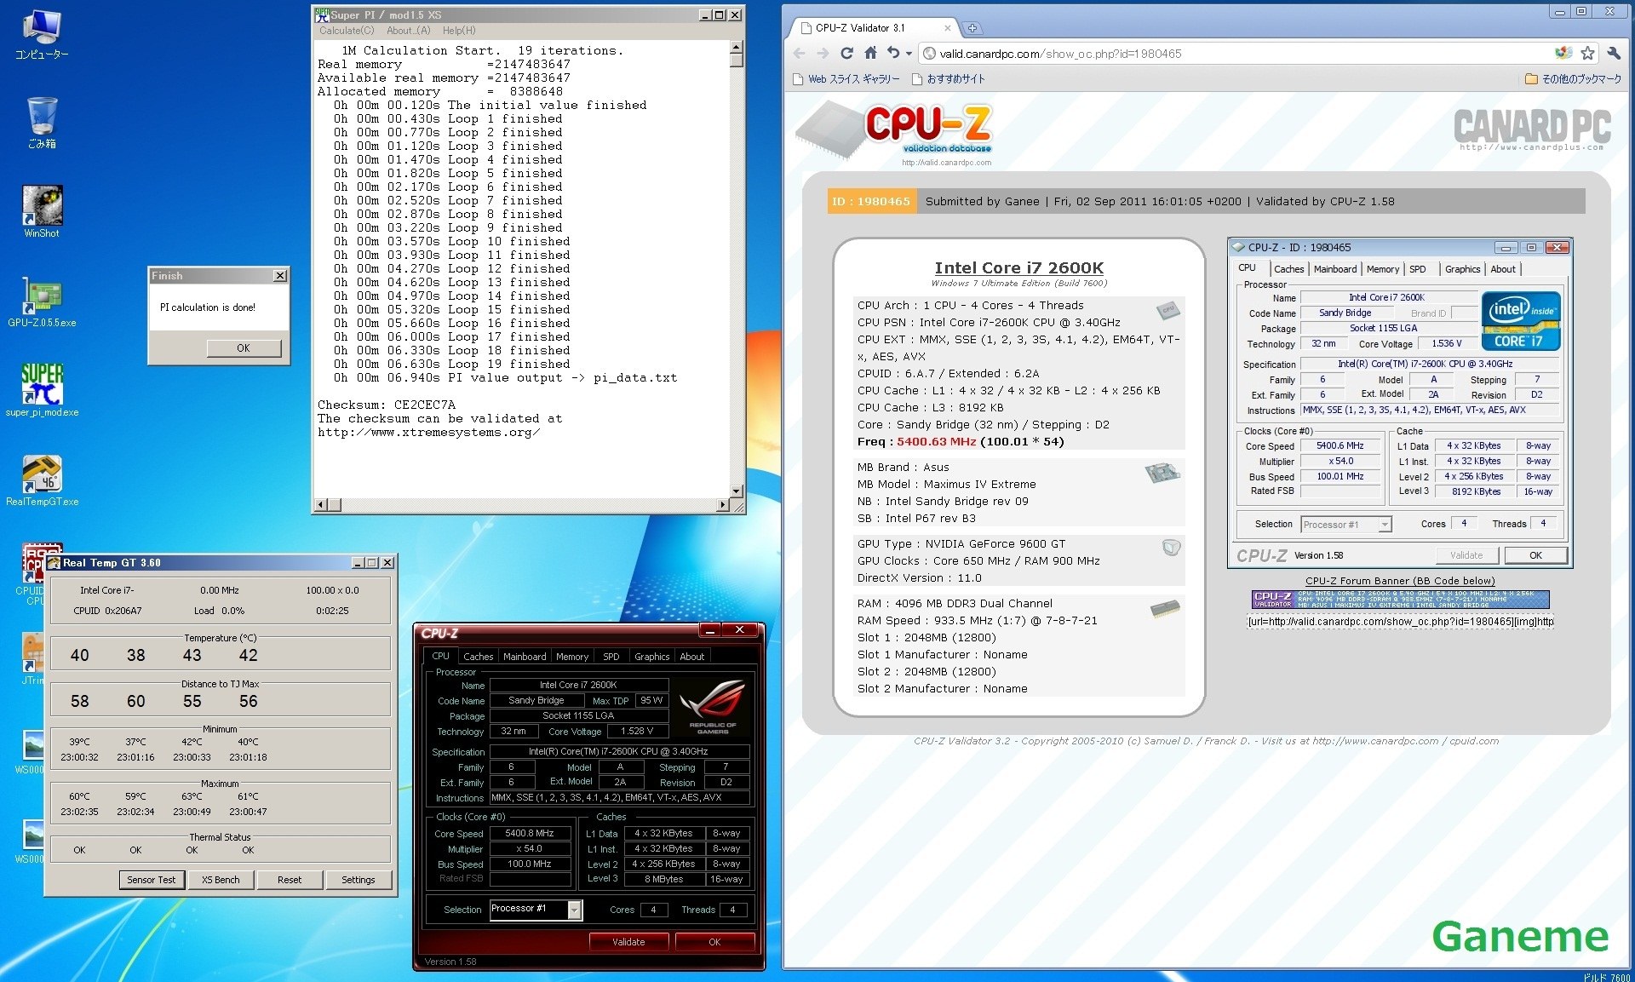Switch to the Mainboard tab in CPU-Z
The image size is (1635, 982).
(524, 657)
